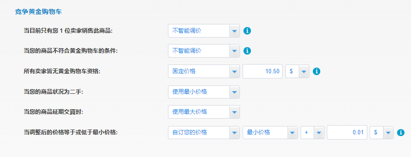
Task: Open the 自订您的价格 dropdown
Action: coord(204,133)
